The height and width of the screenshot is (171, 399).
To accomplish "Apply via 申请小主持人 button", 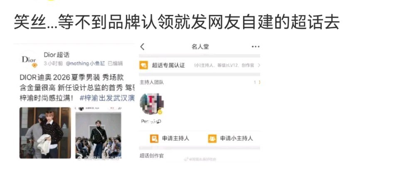I will (231, 139).
